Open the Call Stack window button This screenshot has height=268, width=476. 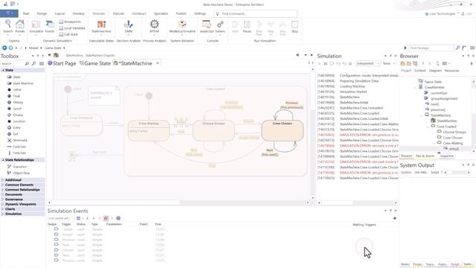(x=68, y=34)
